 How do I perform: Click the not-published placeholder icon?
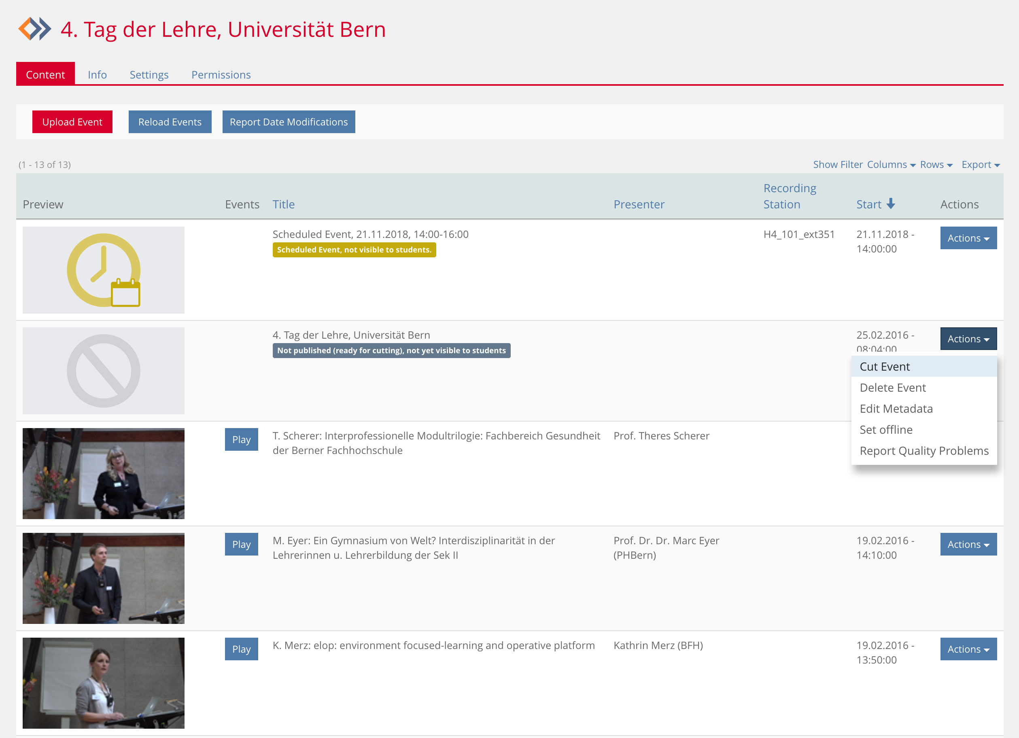pos(103,371)
